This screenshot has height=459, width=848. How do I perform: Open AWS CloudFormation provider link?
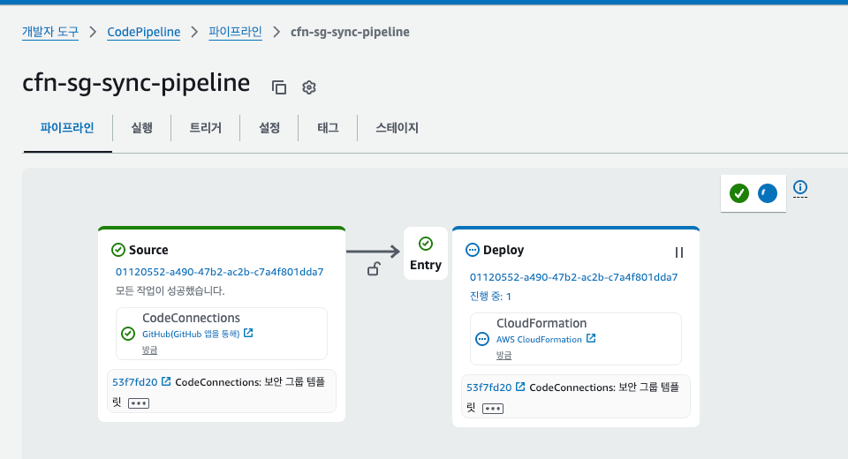point(539,340)
